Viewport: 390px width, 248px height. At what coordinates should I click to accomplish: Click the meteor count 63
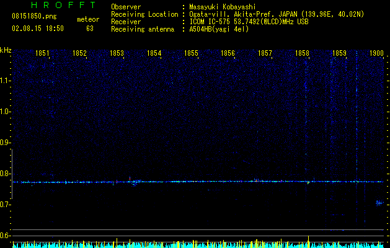[x=90, y=29]
